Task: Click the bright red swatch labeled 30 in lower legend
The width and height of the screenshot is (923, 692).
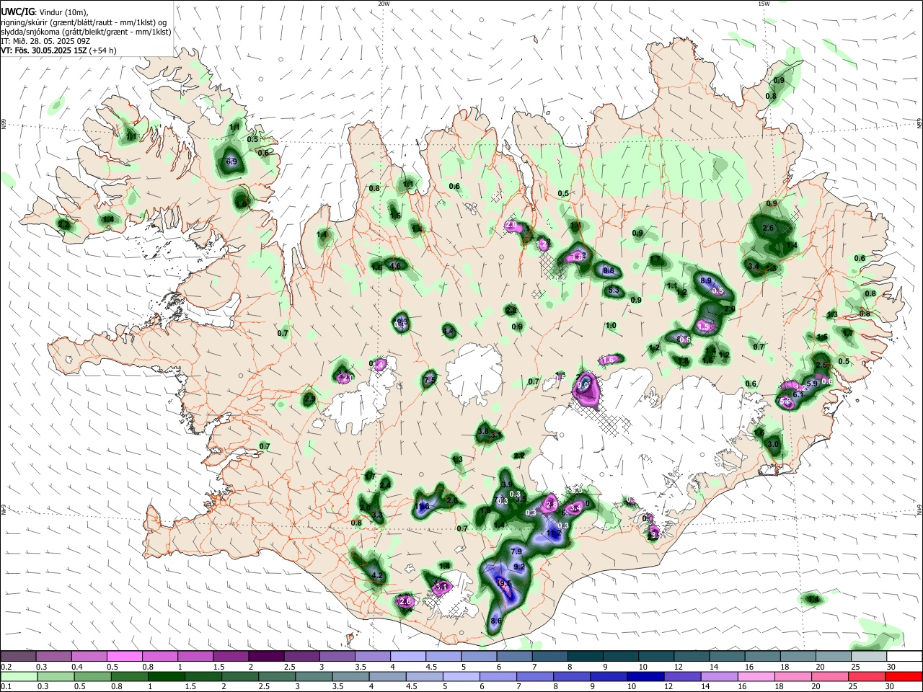Action: (x=904, y=677)
